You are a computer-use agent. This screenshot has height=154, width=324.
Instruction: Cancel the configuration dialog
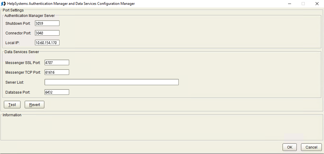pos(311,147)
